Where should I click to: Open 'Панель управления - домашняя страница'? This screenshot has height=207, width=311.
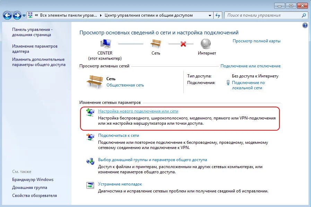point(32,32)
